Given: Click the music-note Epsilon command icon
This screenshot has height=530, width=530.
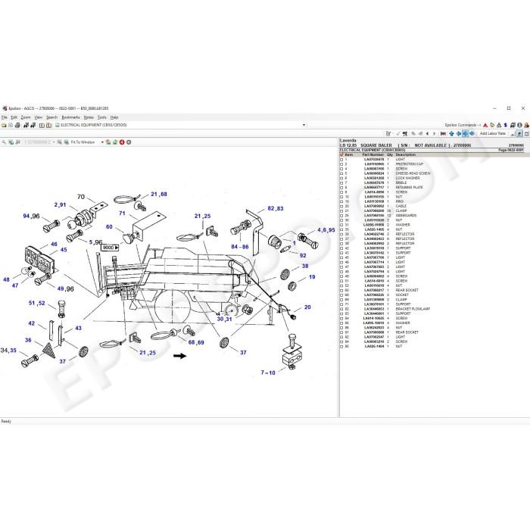Looking at the screenshot, I should (x=513, y=125).
